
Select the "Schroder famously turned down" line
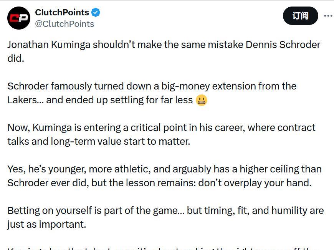152,86
